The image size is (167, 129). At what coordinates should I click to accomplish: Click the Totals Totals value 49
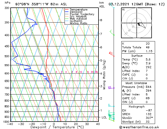(x=148, y=47)
